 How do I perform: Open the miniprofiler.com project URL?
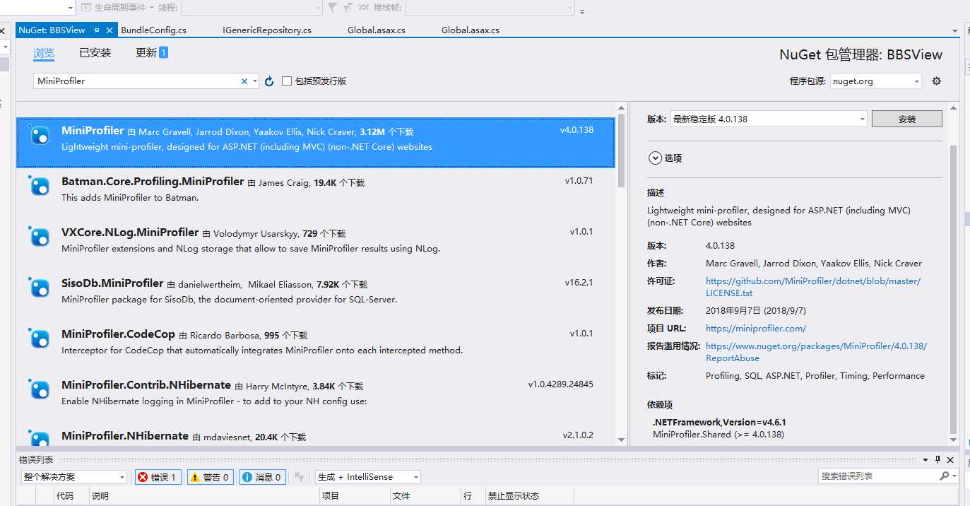756,329
